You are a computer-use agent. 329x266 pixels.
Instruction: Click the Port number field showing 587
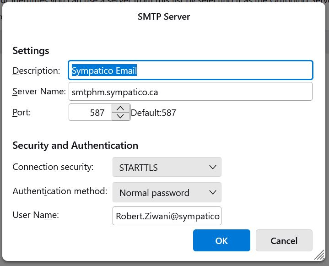[91, 112]
